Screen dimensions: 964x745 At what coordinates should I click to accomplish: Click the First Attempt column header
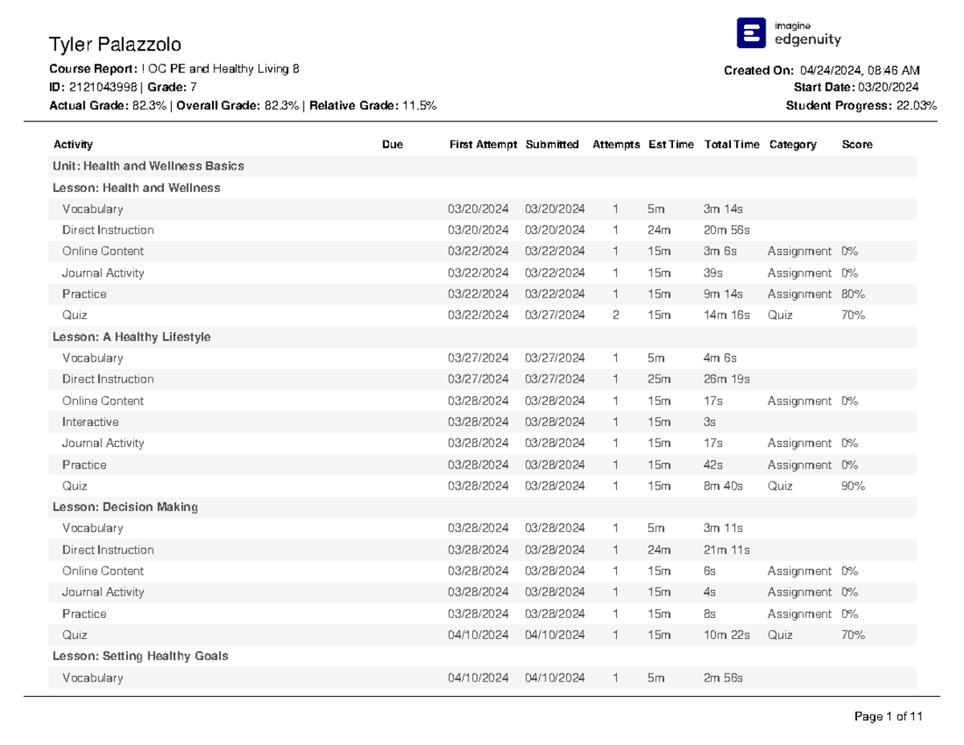tap(482, 145)
